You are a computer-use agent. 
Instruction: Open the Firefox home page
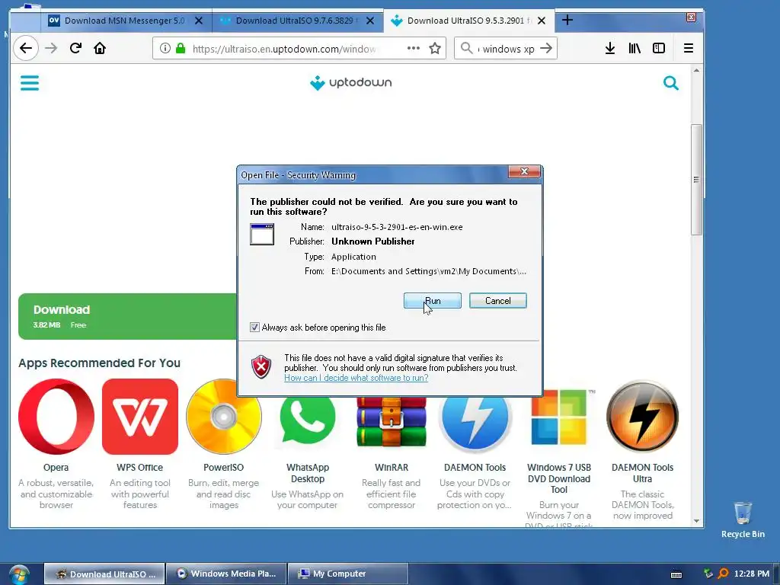[x=100, y=48]
